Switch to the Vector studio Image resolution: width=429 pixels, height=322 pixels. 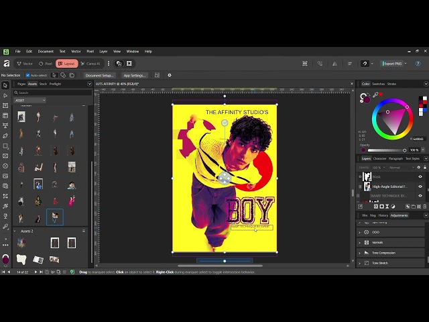[x=25, y=64]
